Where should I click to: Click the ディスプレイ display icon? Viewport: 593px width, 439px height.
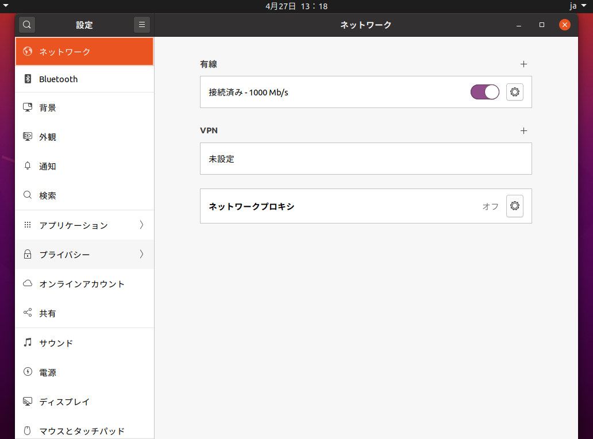[28, 401]
